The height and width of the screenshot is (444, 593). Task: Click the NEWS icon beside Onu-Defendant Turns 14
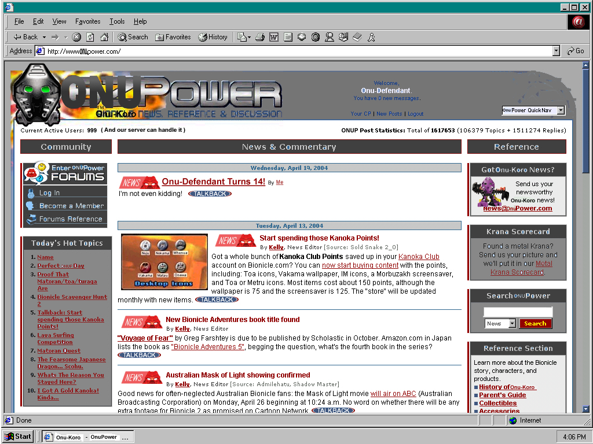pos(140,183)
